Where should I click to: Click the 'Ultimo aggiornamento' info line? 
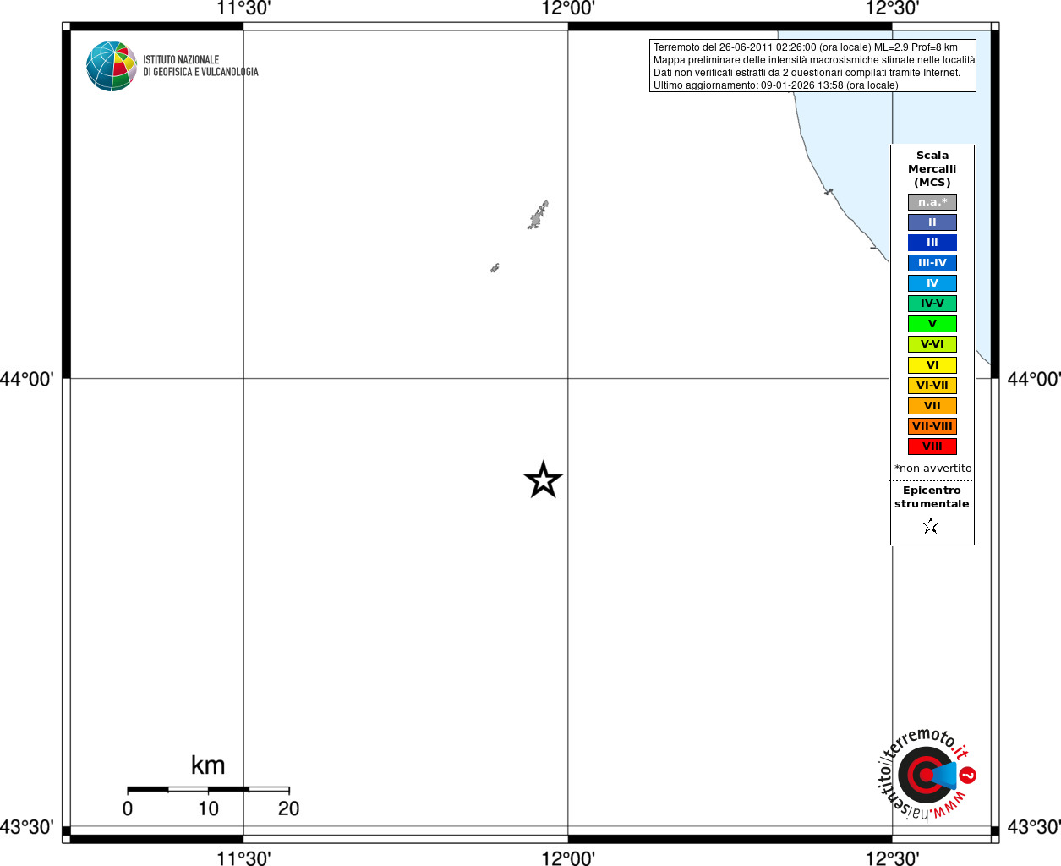coord(775,85)
